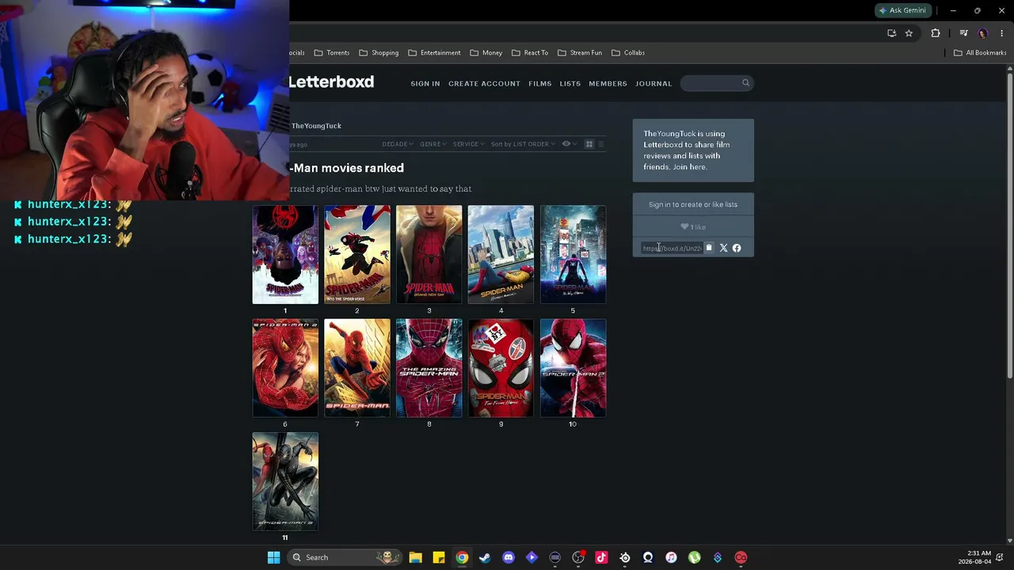
Task: Focus the Letterboxd search field
Action: click(x=716, y=83)
